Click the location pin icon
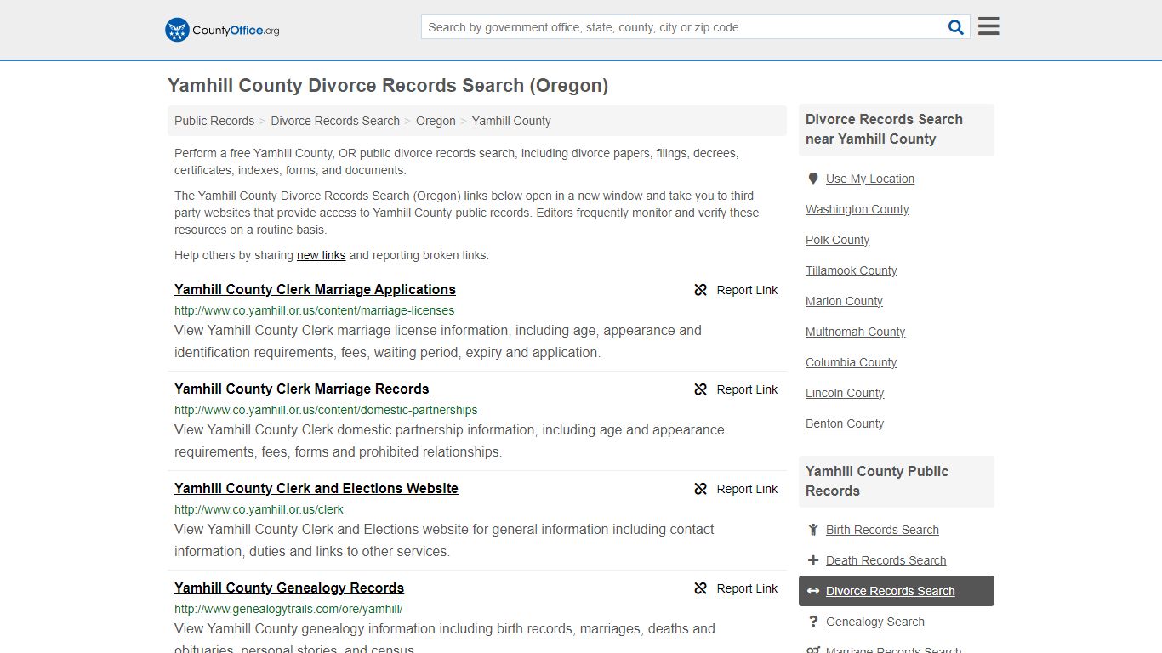The image size is (1162, 653). coord(813,179)
